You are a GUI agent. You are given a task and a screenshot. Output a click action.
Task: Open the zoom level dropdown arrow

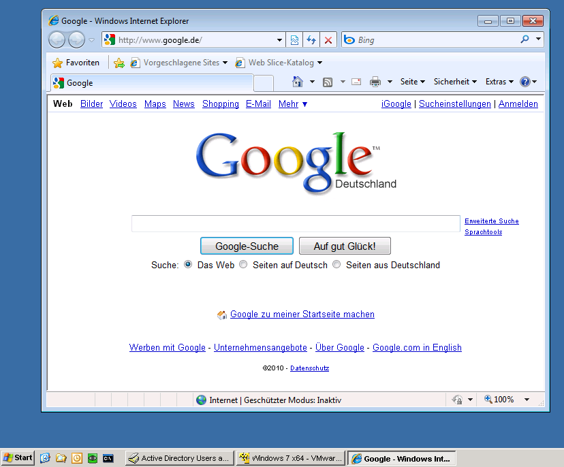[x=527, y=400]
